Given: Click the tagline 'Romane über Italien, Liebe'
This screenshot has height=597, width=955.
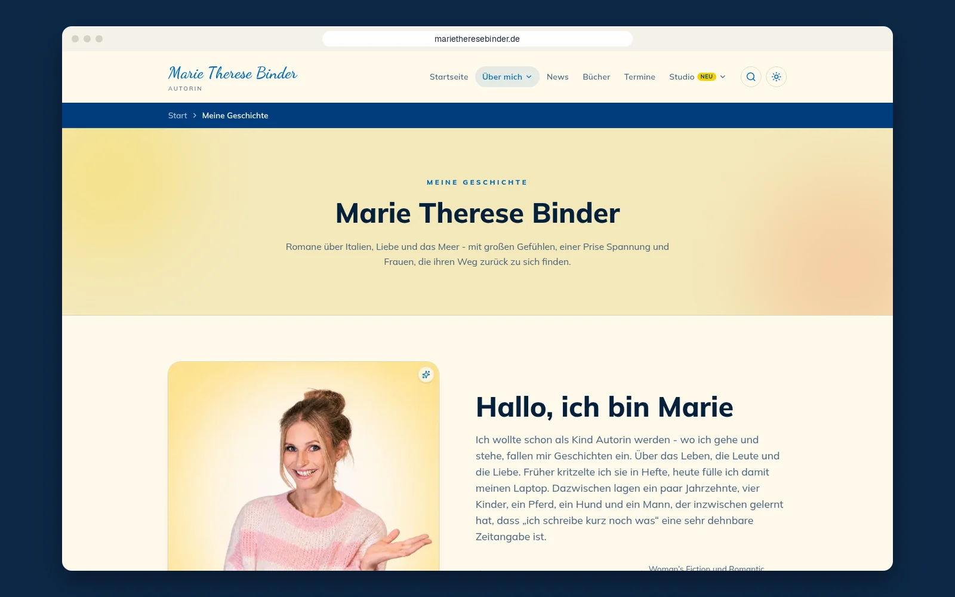Looking at the screenshot, I should 478,254.
